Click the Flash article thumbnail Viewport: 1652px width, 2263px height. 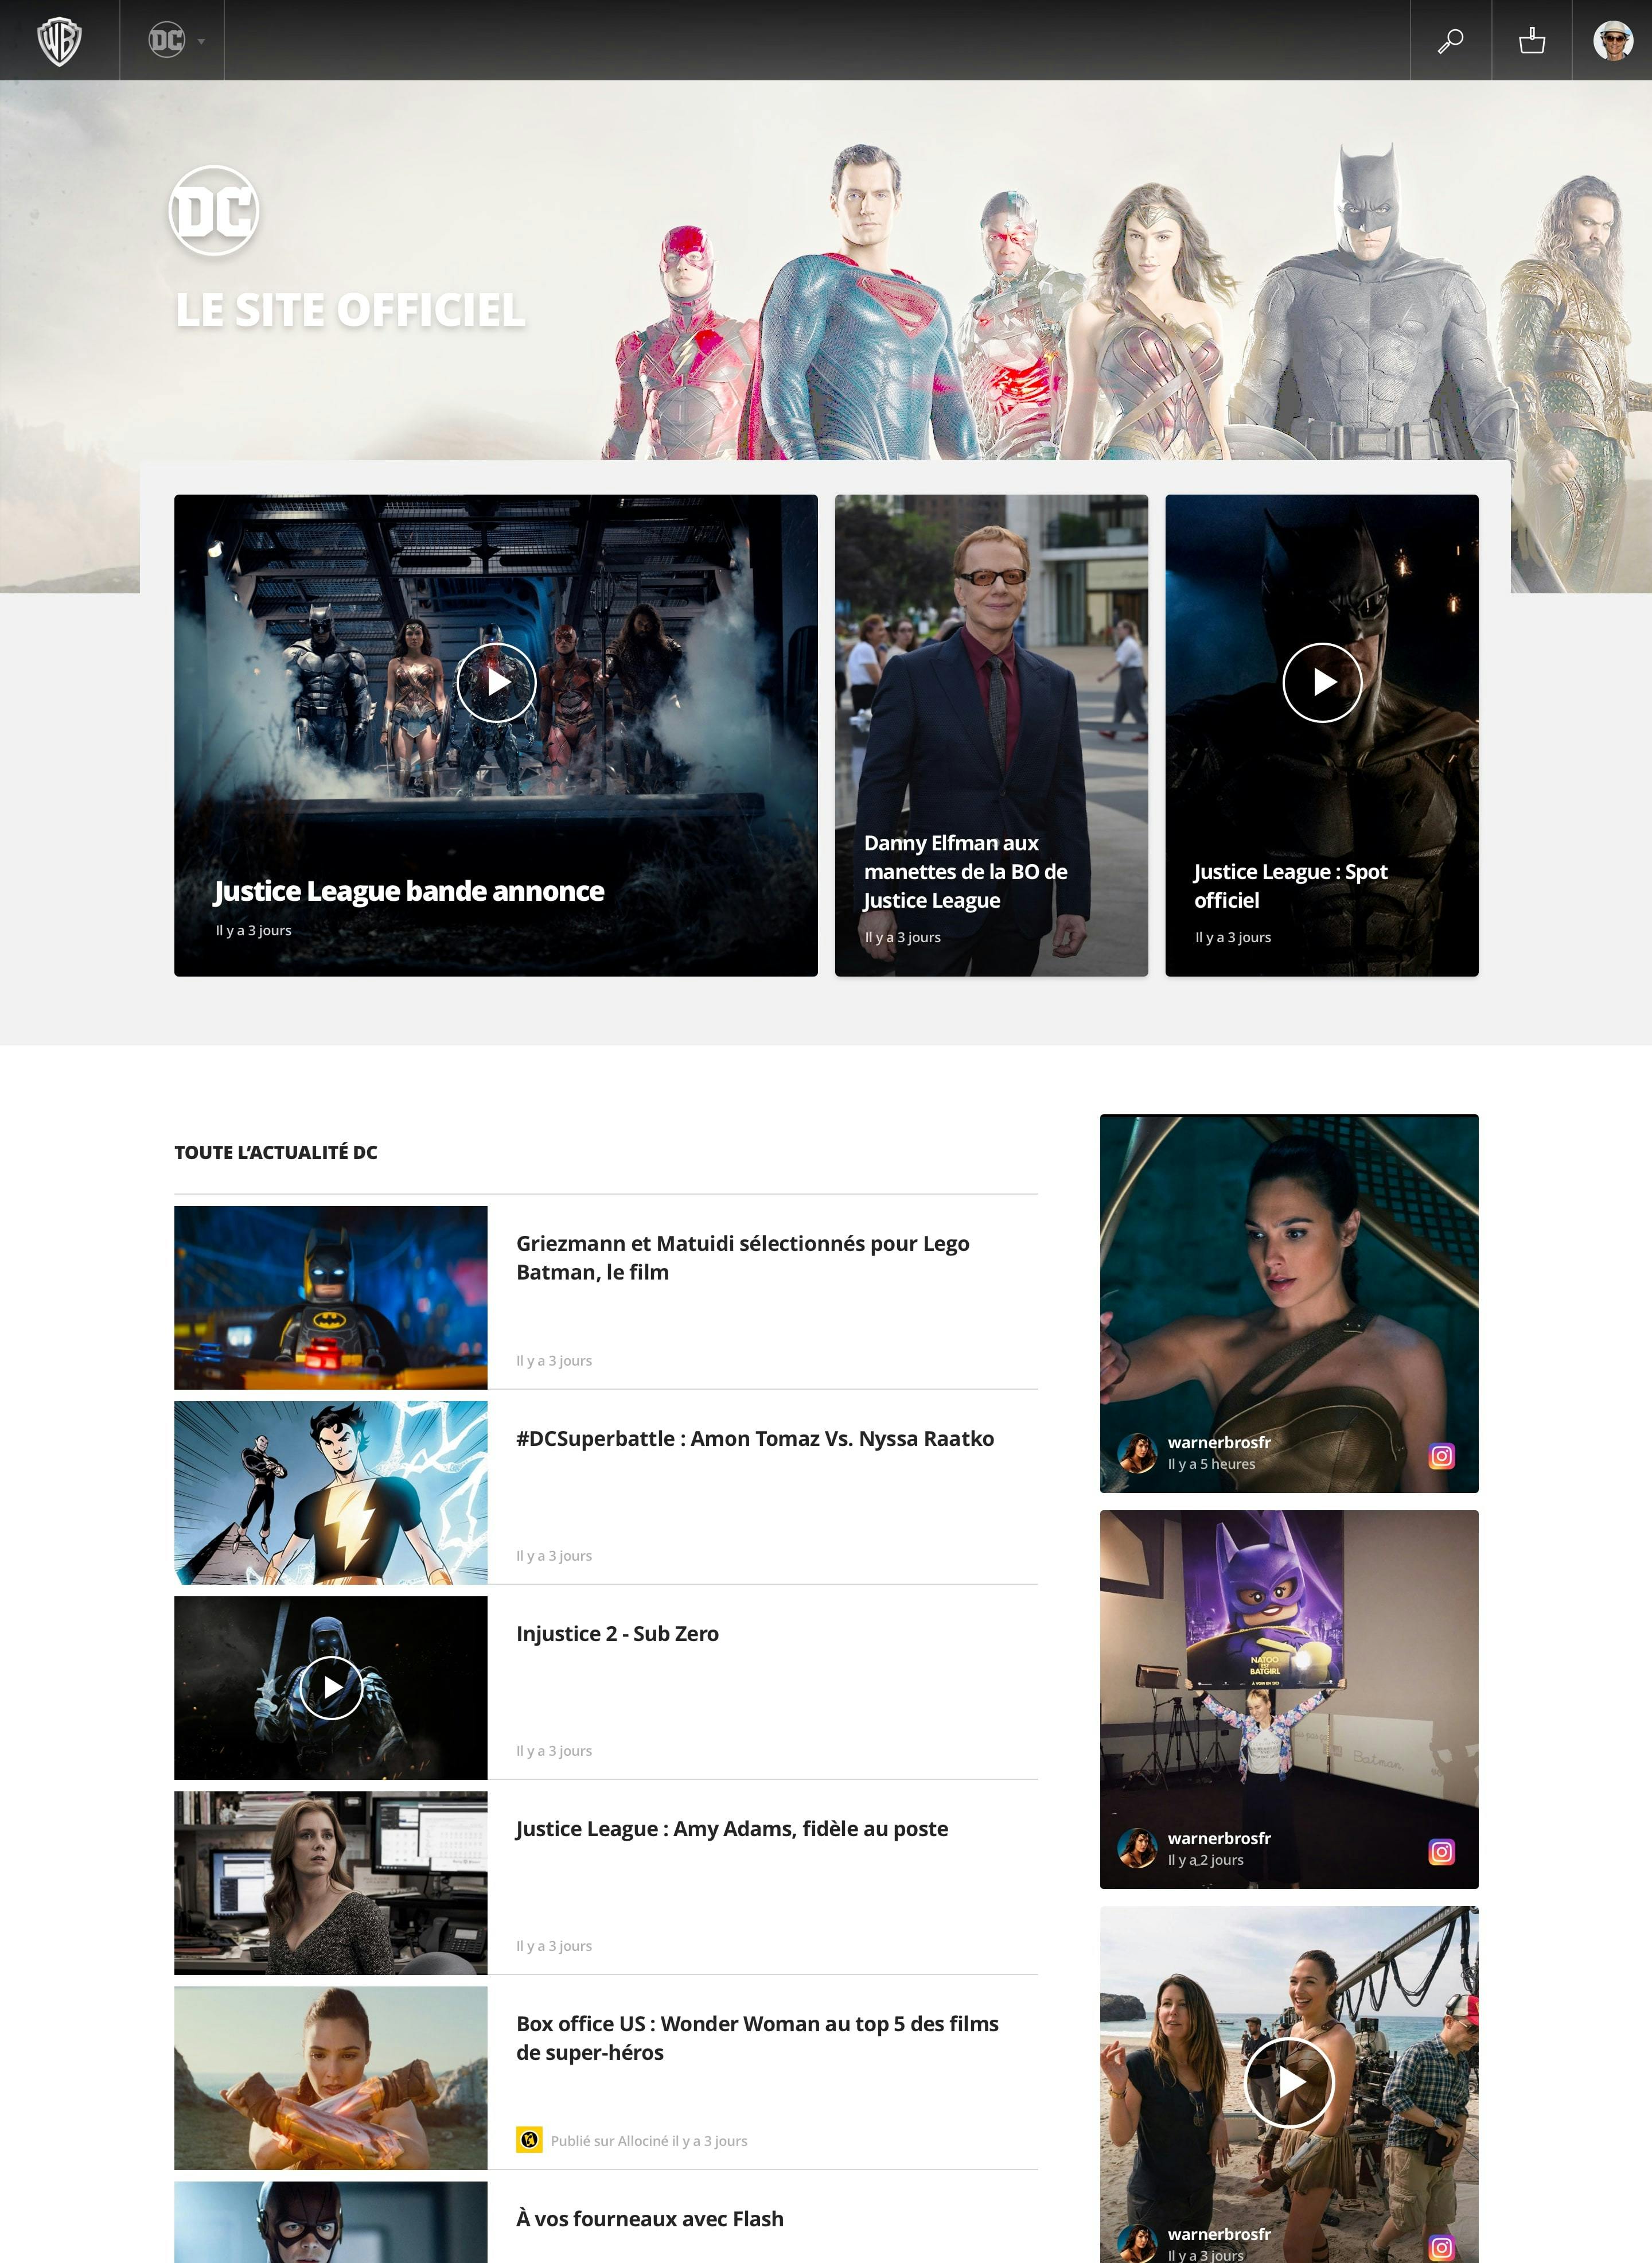point(331,2222)
